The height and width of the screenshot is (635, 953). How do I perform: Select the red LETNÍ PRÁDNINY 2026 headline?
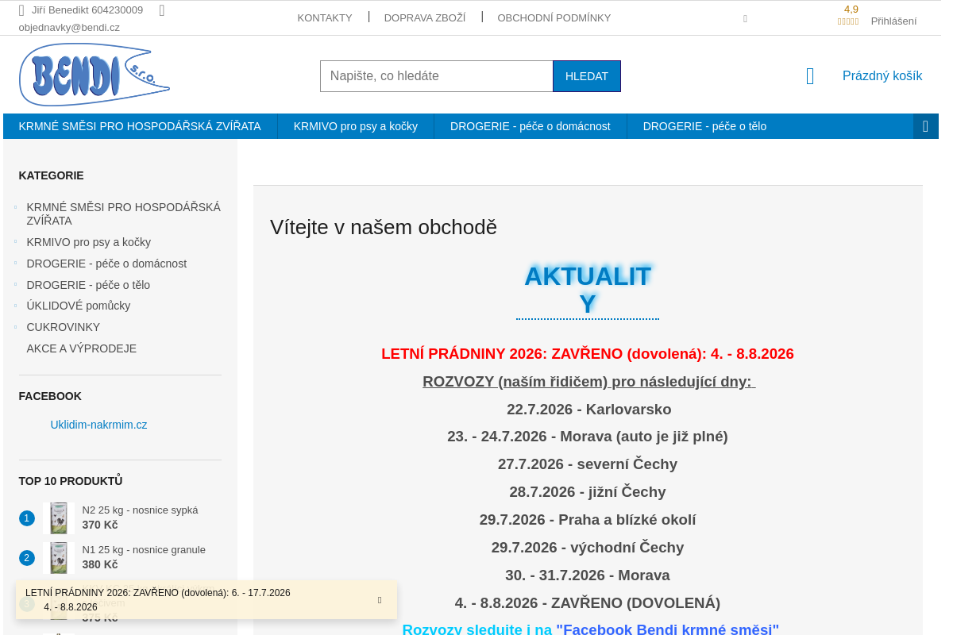tap(588, 354)
